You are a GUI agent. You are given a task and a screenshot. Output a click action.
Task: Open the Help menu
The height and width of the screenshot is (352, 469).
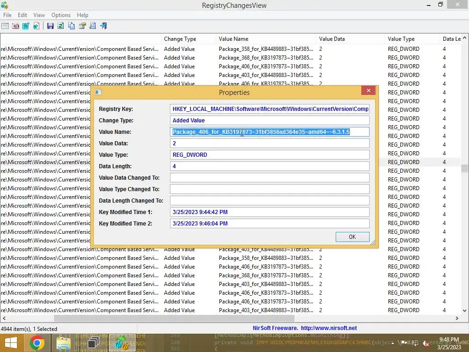[x=82, y=15]
